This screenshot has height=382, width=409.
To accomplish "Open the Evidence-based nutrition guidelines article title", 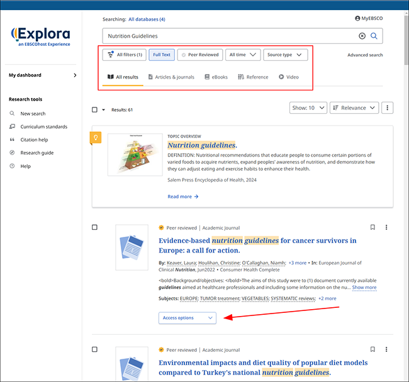I will pos(257,245).
